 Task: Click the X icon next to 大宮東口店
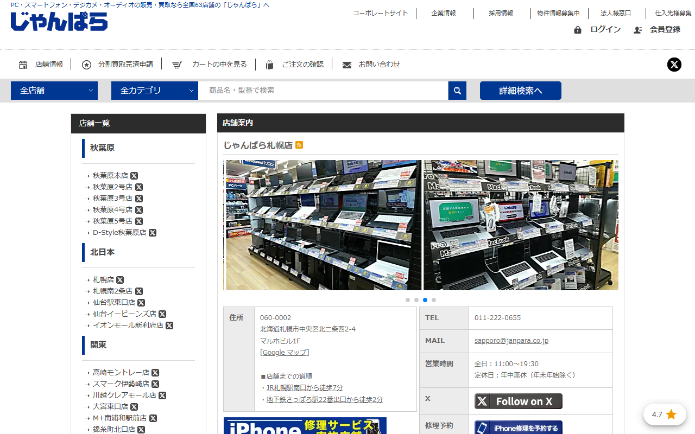pos(134,407)
